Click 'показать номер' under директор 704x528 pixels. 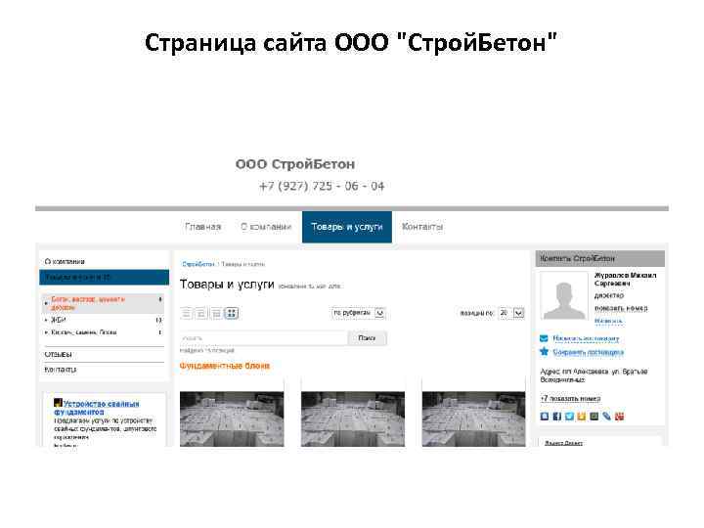[x=621, y=308]
